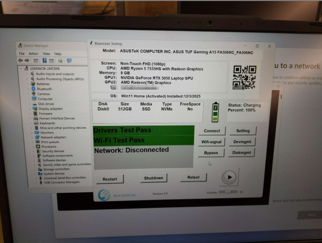This screenshot has width=322, height=243.
Task: Click the Computer category icon
Action: (x=34, y=99)
